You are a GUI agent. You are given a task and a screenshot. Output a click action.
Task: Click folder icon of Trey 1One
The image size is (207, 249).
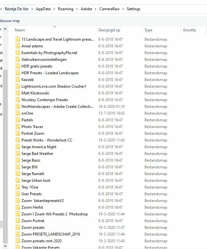(18, 187)
